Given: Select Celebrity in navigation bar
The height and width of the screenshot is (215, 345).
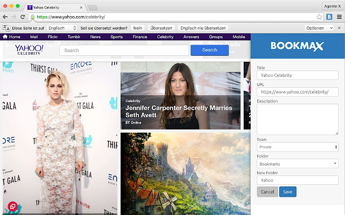Looking at the screenshot, I should tap(165, 37).
